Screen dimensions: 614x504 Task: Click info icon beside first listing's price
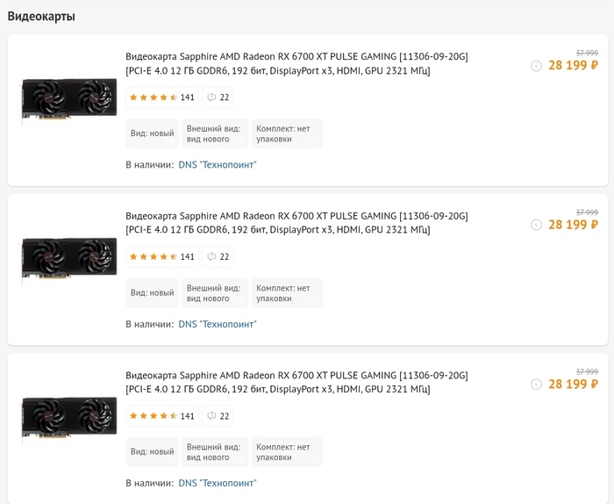coord(536,65)
